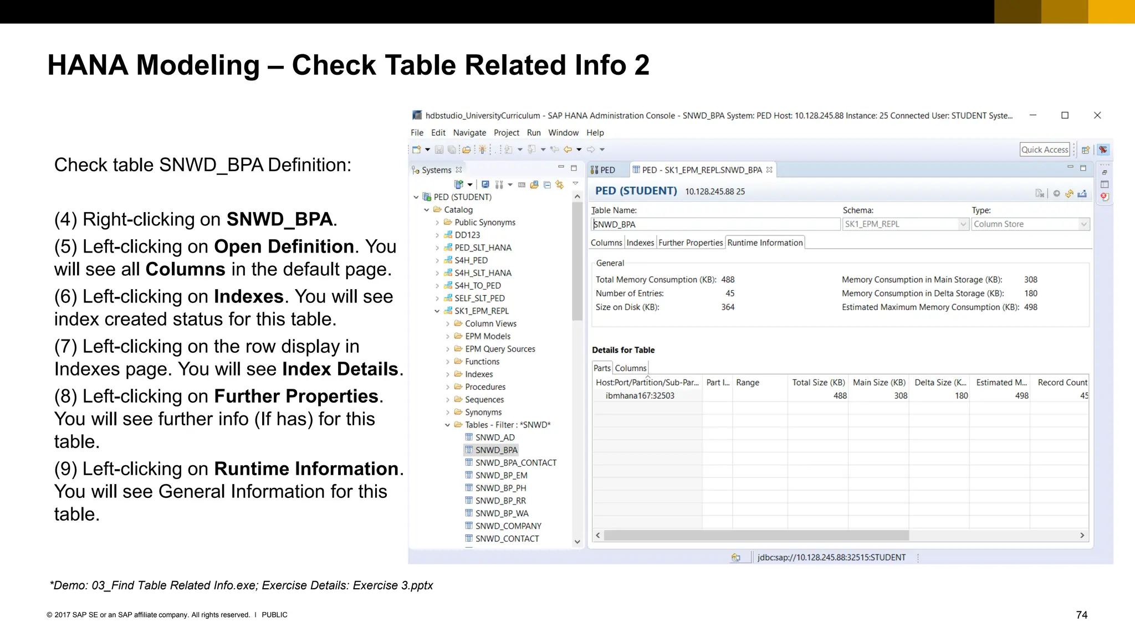Click the System Monitor icon in Systems panel

485,184
